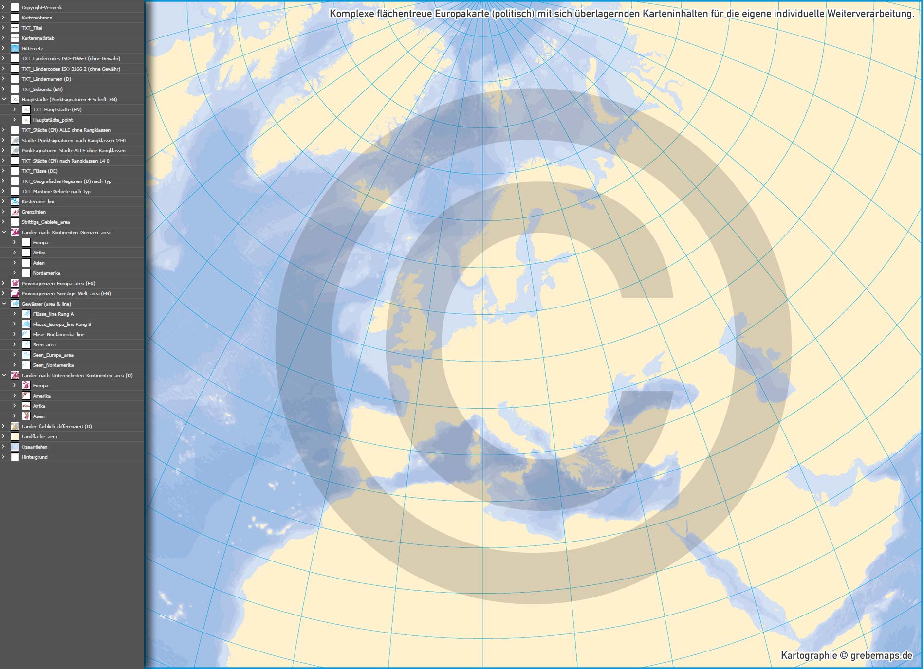Expand the Hintergrund layer
This screenshot has width=923, height=669.
[x=4, y=457]
